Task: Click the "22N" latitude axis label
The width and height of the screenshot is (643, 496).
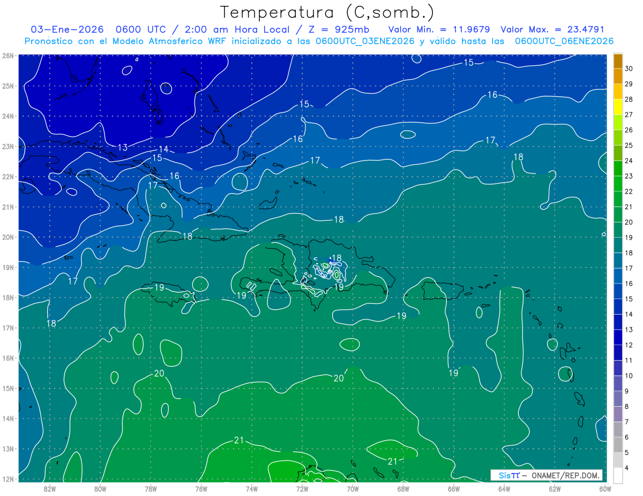Action: pos(8,177)
